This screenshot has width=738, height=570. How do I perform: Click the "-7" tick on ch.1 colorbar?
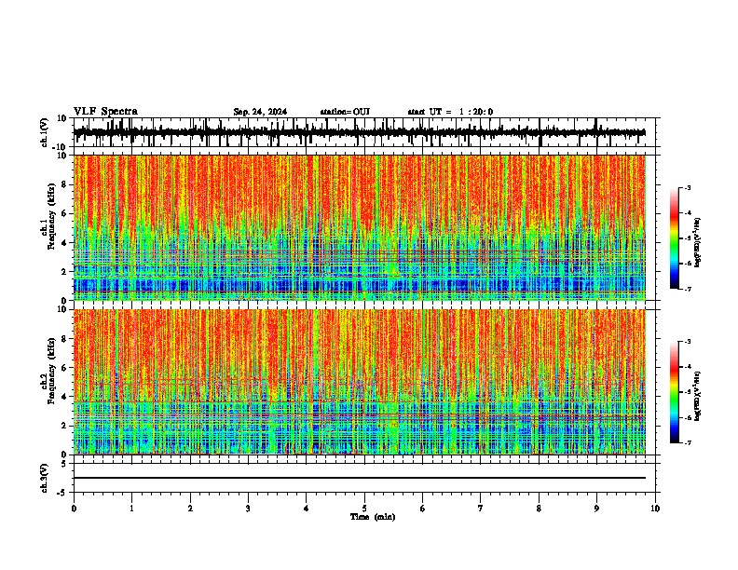pyautogui.click(x=688, y=289)
